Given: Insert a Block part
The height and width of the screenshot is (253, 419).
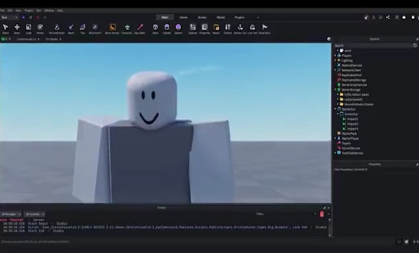Looking at the screenshot, I should tap(155, 29).
